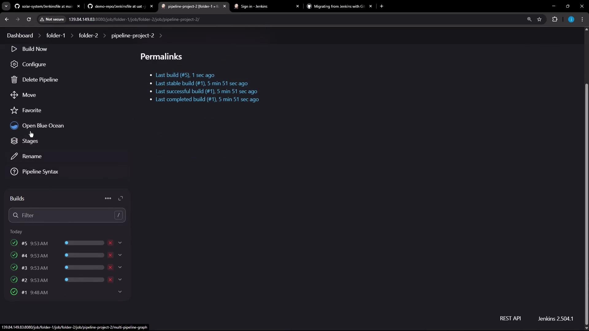Image resolution: width=589 pixels, height=331 pixels.
Task: Expand build #2 dropdown chevron
Action: pyautogui.click(x=120, y=280)
